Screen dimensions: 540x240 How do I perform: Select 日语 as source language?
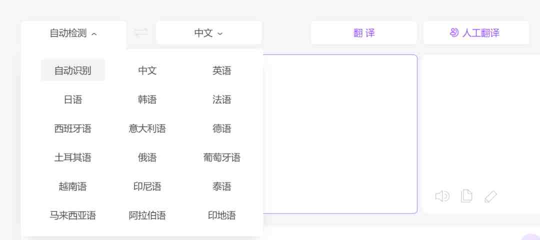pos(72,100)
